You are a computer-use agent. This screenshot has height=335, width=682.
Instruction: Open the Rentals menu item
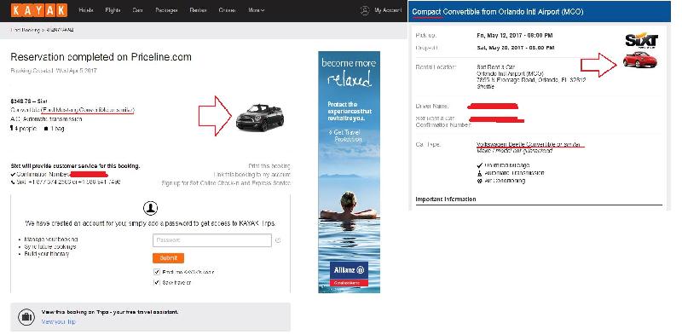[x=198, y=10]
